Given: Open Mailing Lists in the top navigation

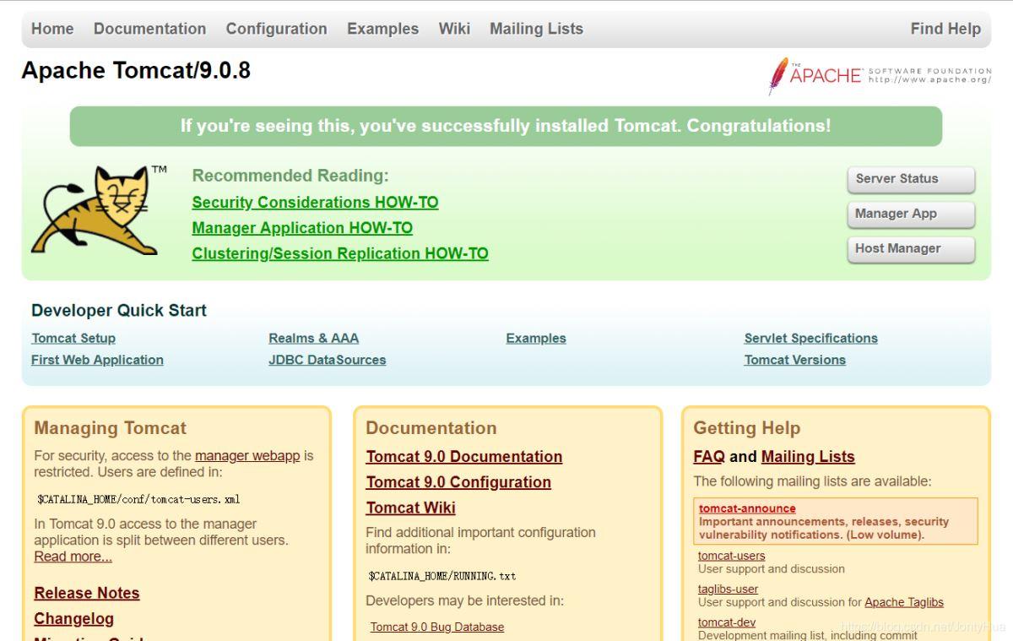Looking at the screenshot, I should click(x=536, y=29).
